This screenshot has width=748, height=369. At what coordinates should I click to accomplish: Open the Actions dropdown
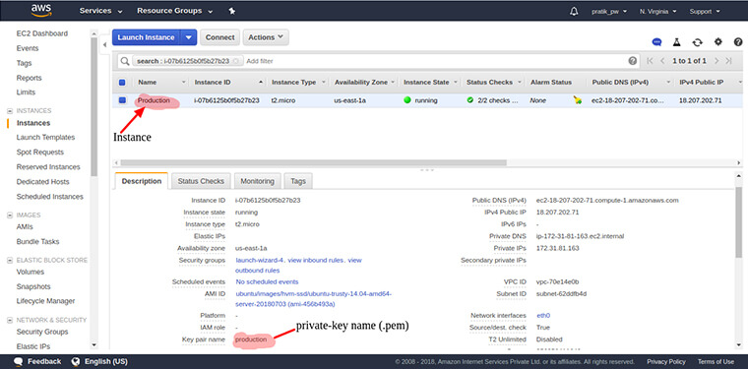(x=266, y=37)
